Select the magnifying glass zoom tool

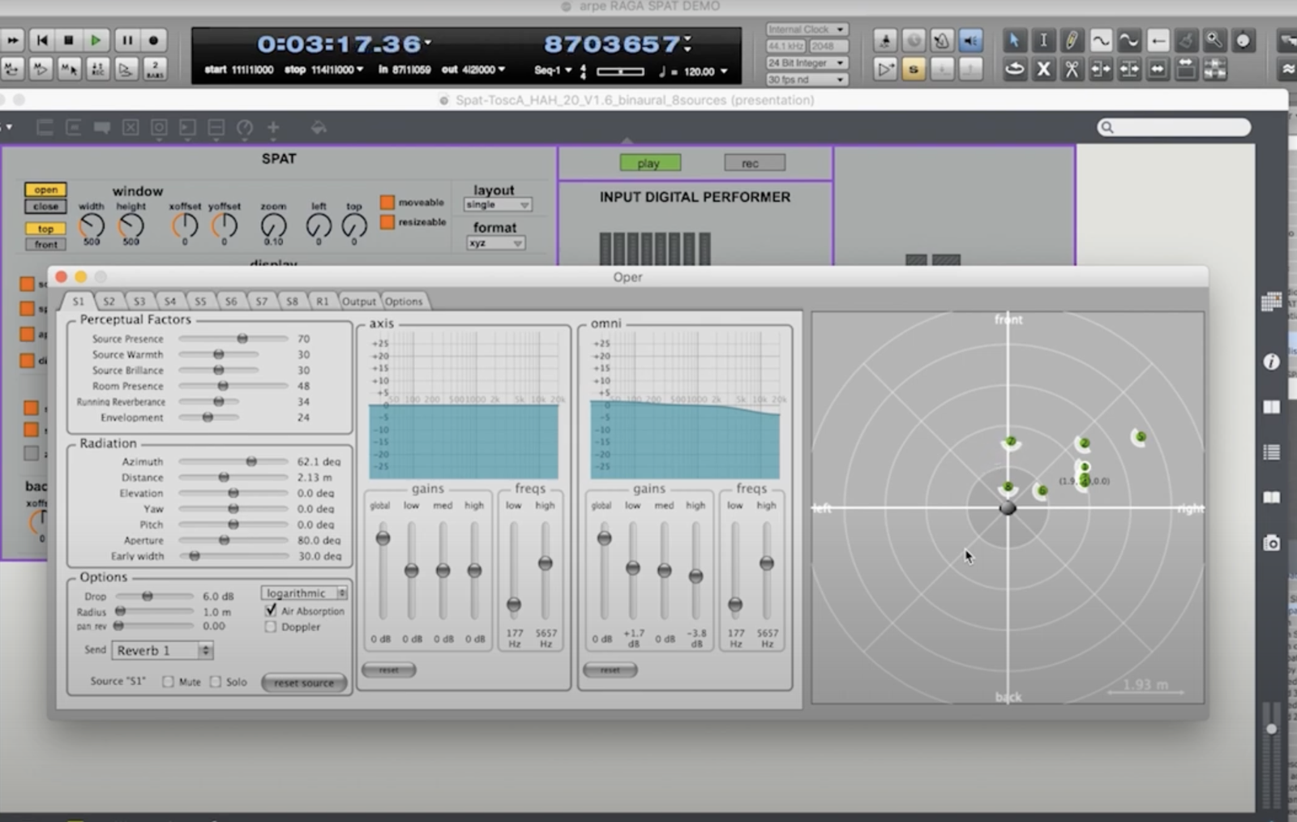click(1214, 40)
